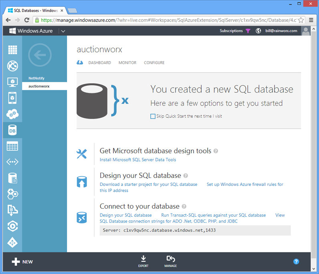
Task: Click the circular back arrow button
Action: point(40,55)
